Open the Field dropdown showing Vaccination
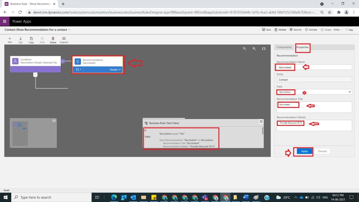 point(314,92)
